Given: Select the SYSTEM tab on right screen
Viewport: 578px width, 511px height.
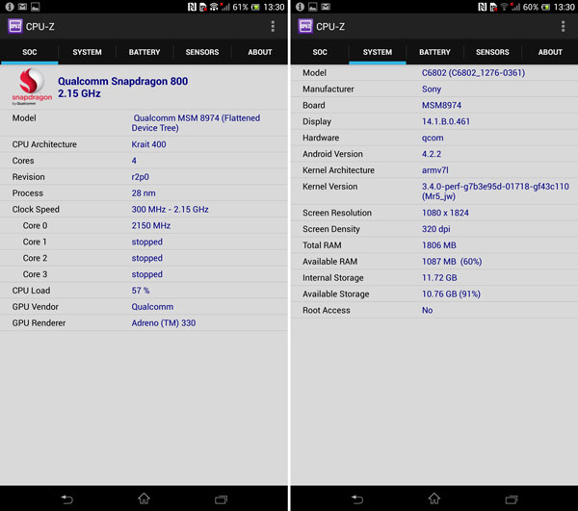Looking at the screenshot, I should click(x=378, y=52).
